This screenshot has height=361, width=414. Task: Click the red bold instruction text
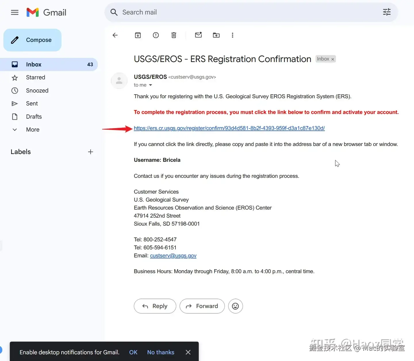click(x=266, y=112)
